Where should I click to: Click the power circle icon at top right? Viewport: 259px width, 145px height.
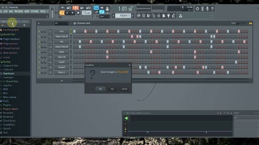tap(197, 8)
